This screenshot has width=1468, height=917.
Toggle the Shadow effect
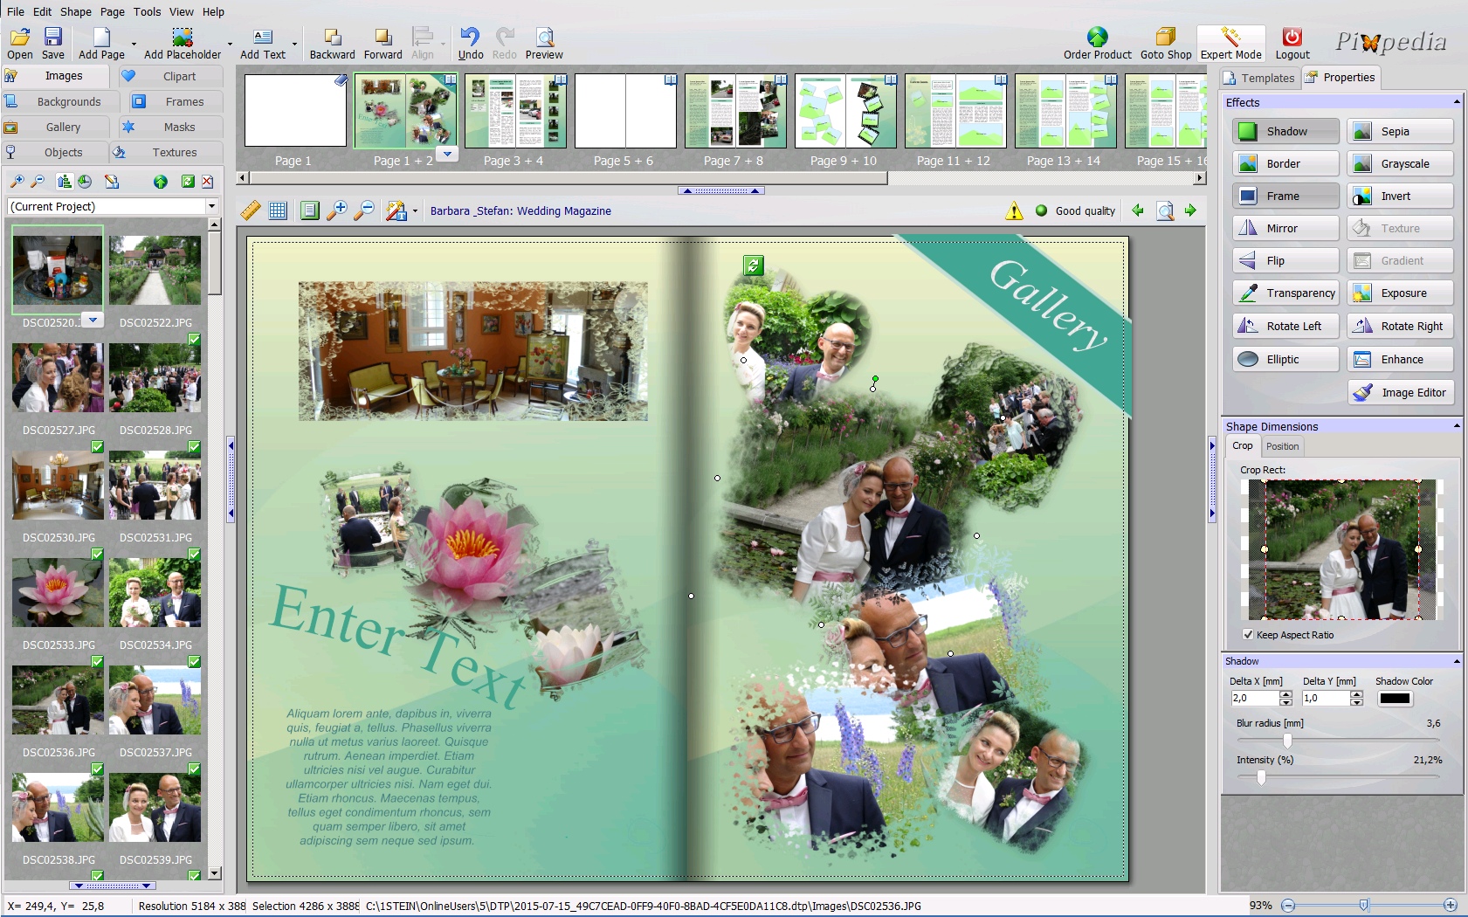(1285, 131)
